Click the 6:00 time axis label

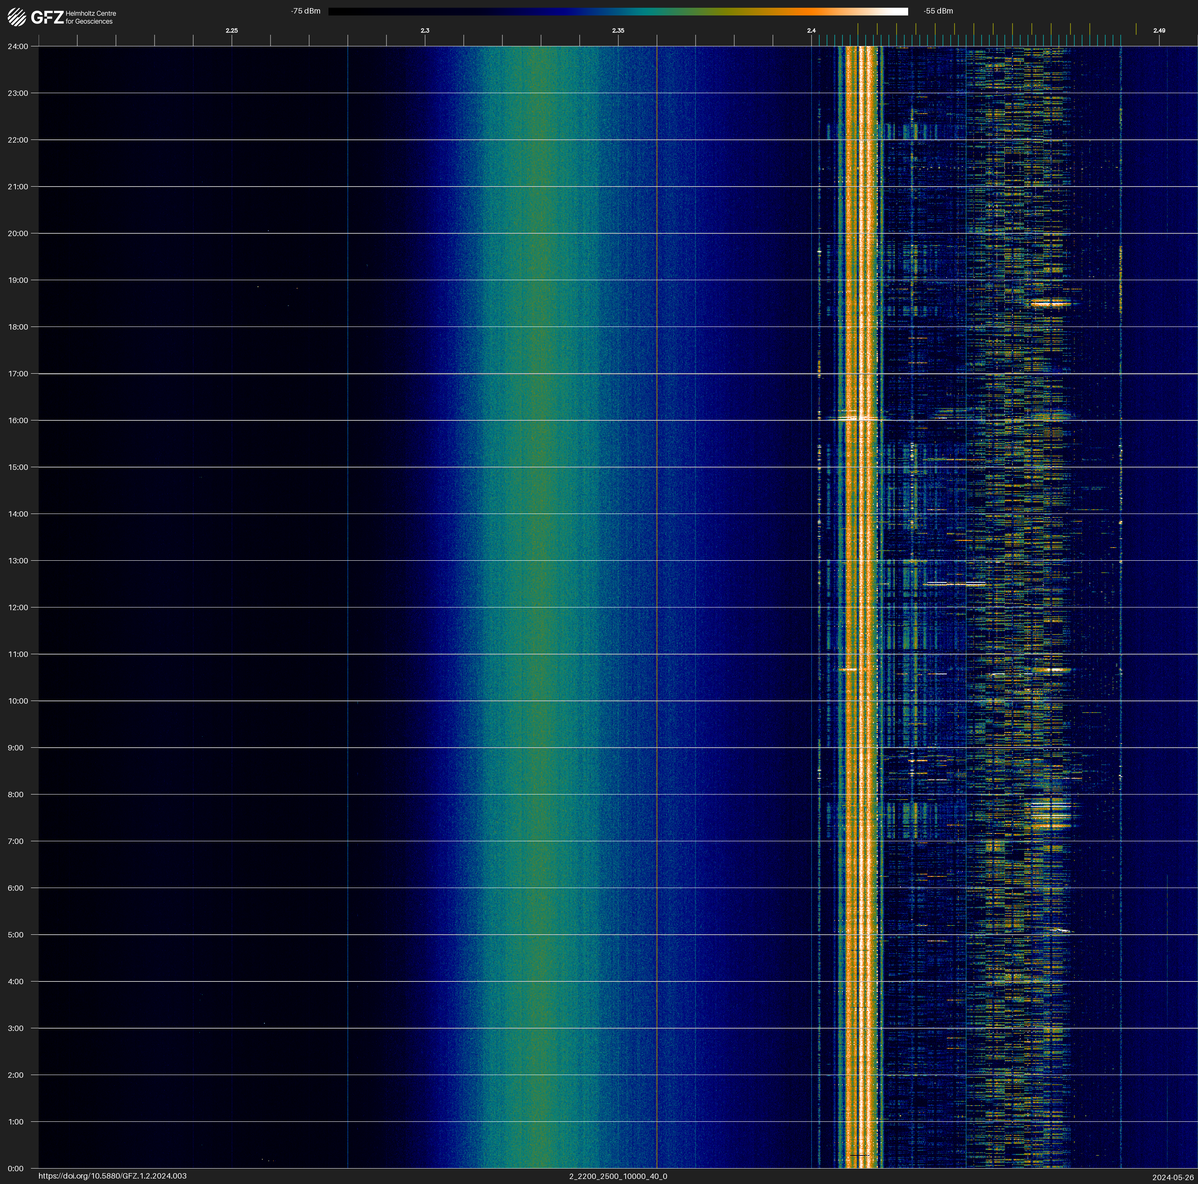[x=16, y=888]
